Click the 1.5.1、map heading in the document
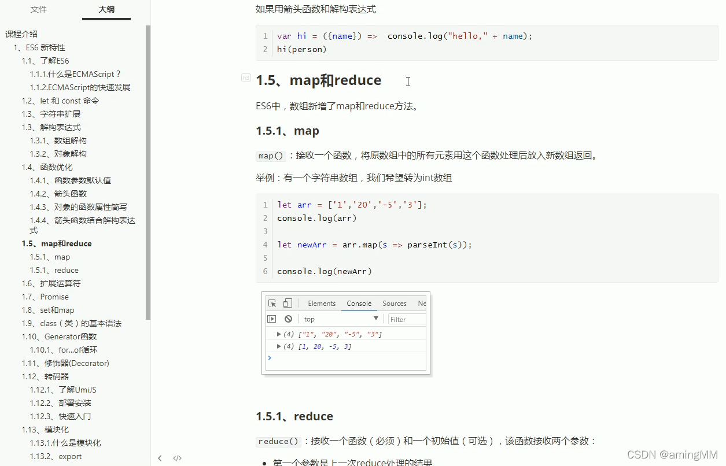726x466 pixels. pos(288,131)
